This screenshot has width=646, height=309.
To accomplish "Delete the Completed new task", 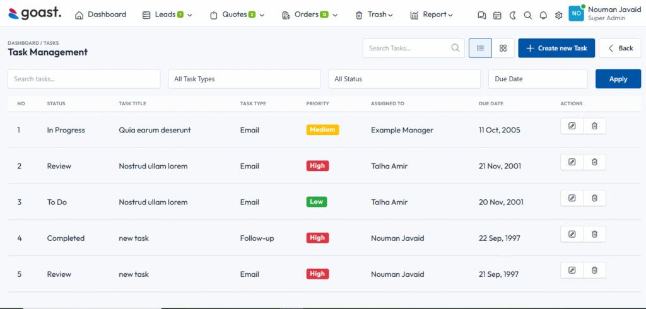I will [x=594, y=234].
